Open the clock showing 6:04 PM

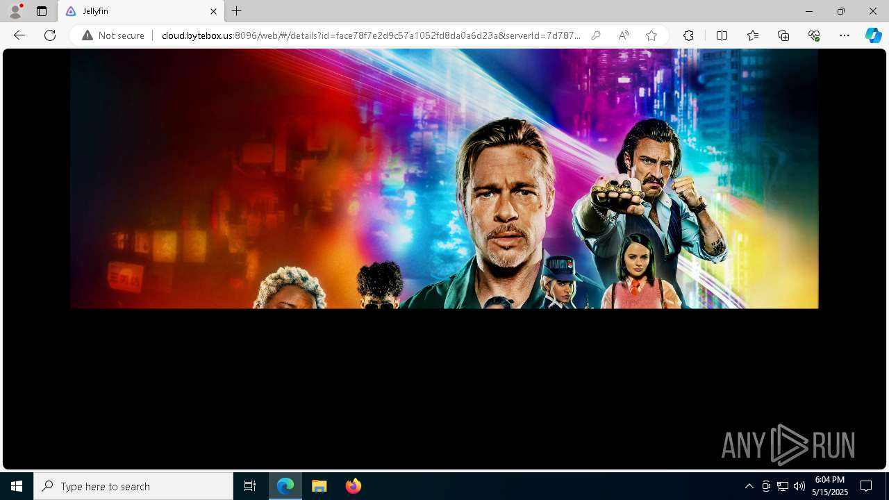[830, 486]
